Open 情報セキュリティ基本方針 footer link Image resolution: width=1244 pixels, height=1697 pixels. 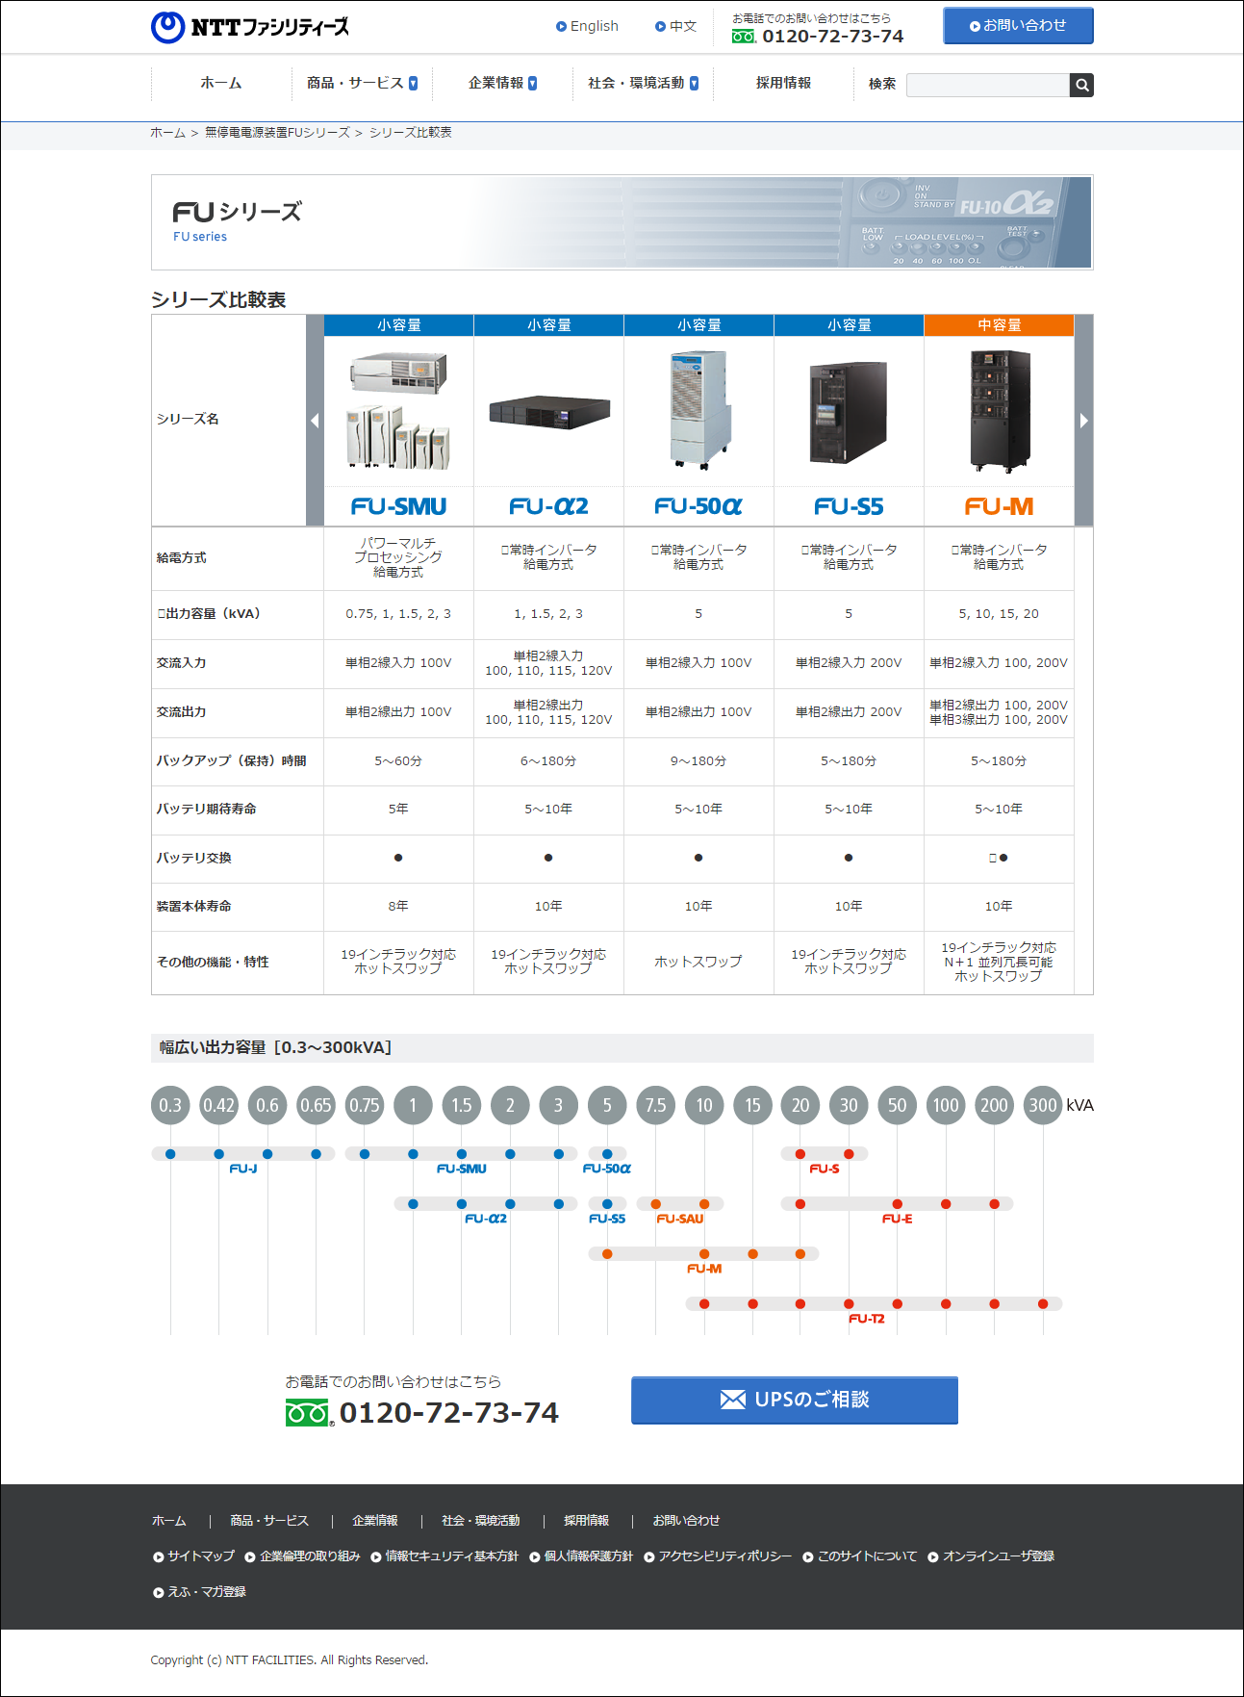[445, 1556]
